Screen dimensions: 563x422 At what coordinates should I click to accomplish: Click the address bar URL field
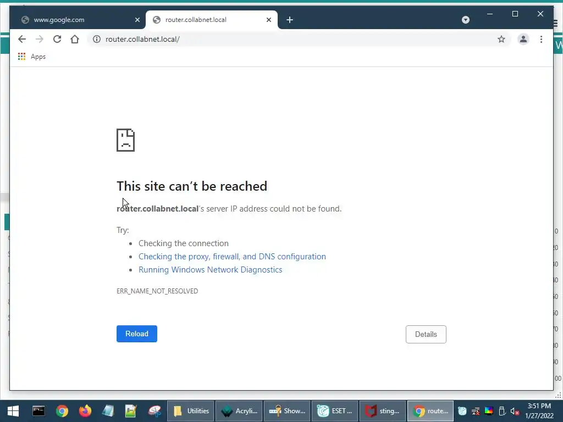[298, 39]
